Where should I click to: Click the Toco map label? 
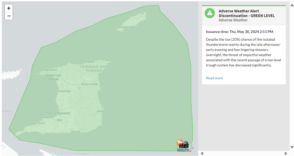tap(108, 60)
